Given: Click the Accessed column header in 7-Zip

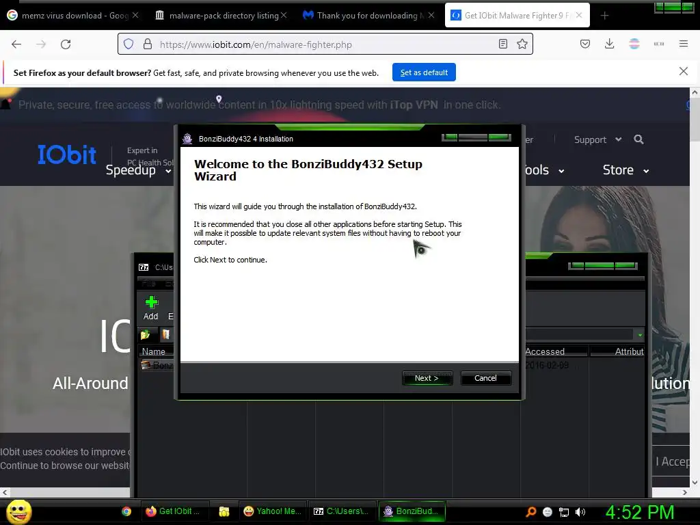Looking at the screenshot, I should pyautogui.click(x=555, y=352).
